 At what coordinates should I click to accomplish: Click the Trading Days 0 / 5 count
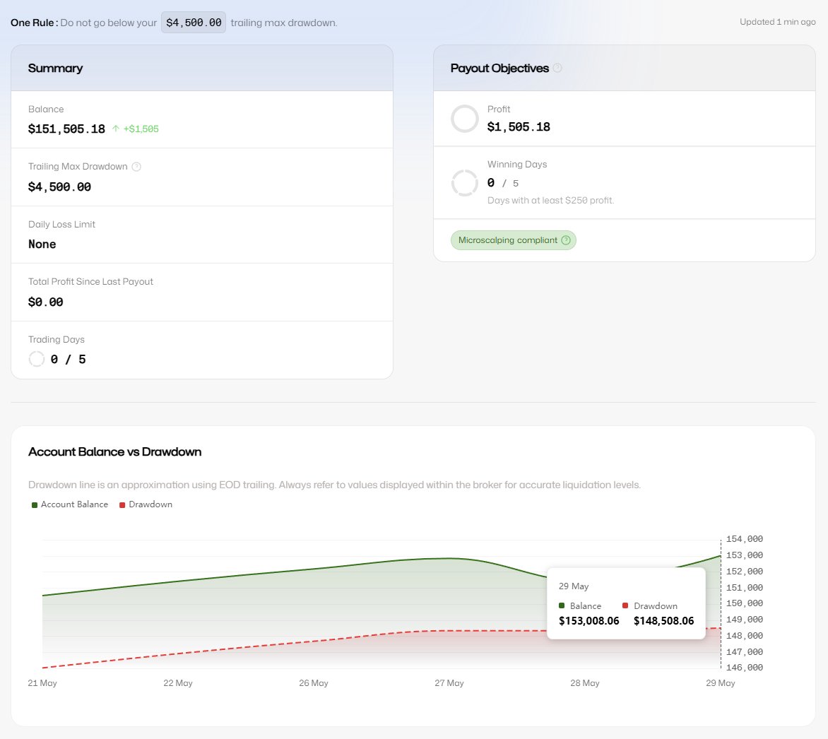[68, 359]
